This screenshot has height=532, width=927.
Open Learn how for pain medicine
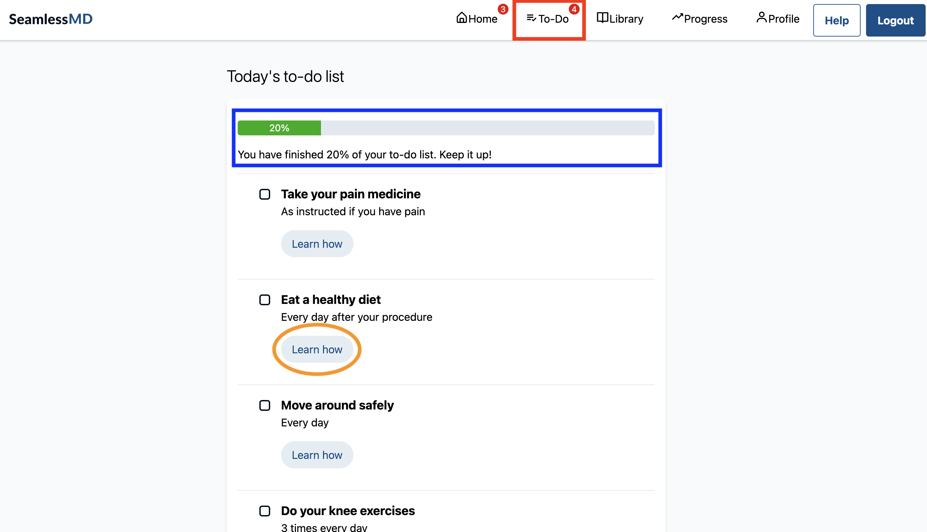coord(317,244)
